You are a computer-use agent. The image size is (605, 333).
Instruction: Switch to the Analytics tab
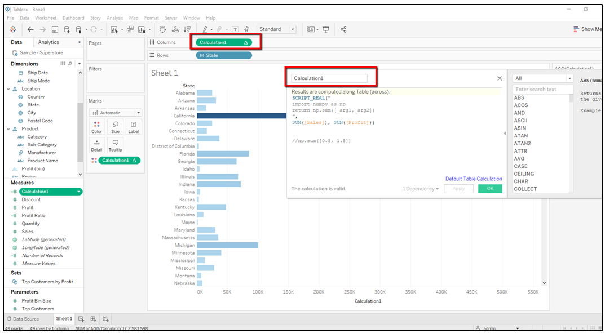pyautogui.click(x=48, y=42)
